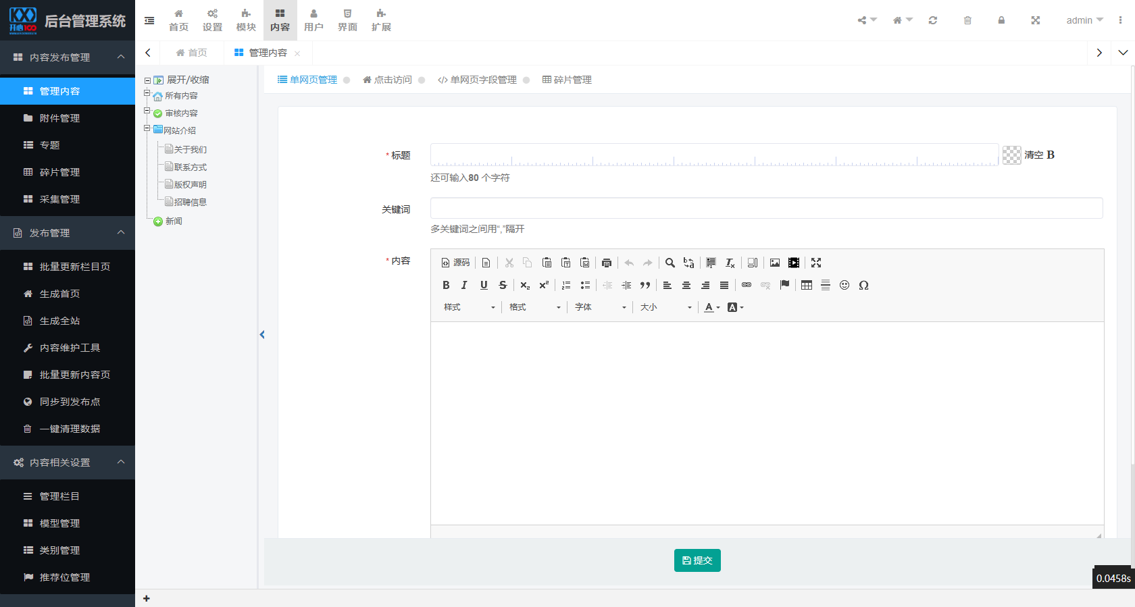This screenshot has height=607, width=1135.
Task: Collapse the 网站介绍 tree node
Action: 147,128
